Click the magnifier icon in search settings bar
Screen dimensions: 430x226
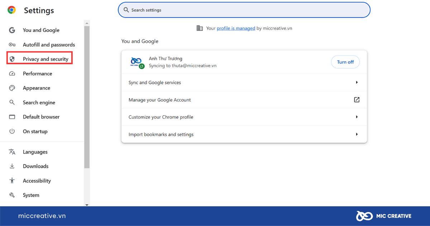(126, 10)
